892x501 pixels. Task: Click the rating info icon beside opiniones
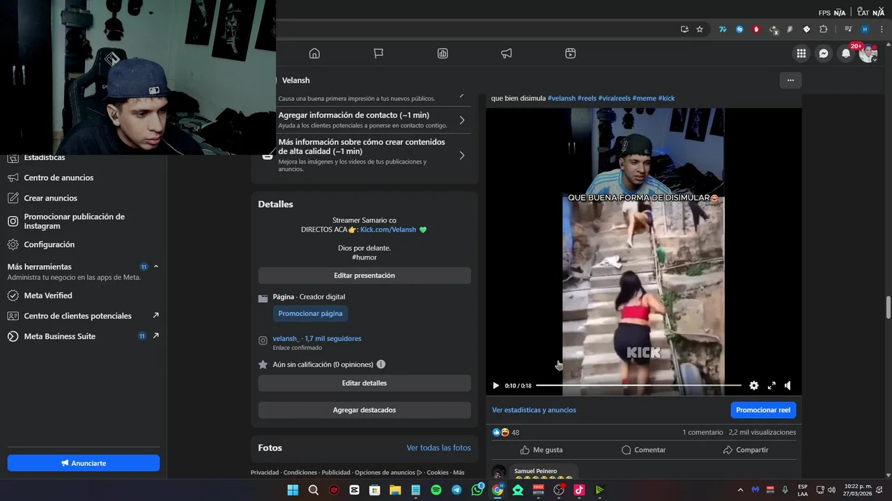click(x=381, y=364)
